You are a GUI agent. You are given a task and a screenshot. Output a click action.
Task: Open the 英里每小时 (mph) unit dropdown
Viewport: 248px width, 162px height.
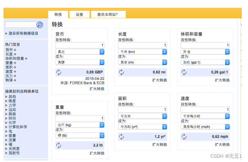click(205, 127)
